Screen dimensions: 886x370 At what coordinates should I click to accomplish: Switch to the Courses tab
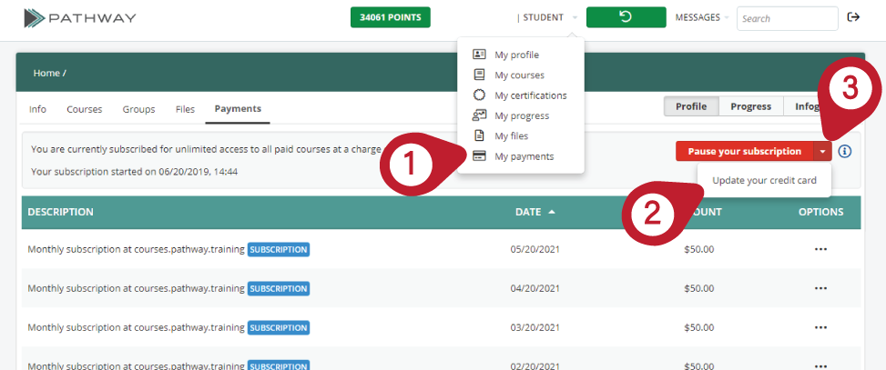pos(84,109)
